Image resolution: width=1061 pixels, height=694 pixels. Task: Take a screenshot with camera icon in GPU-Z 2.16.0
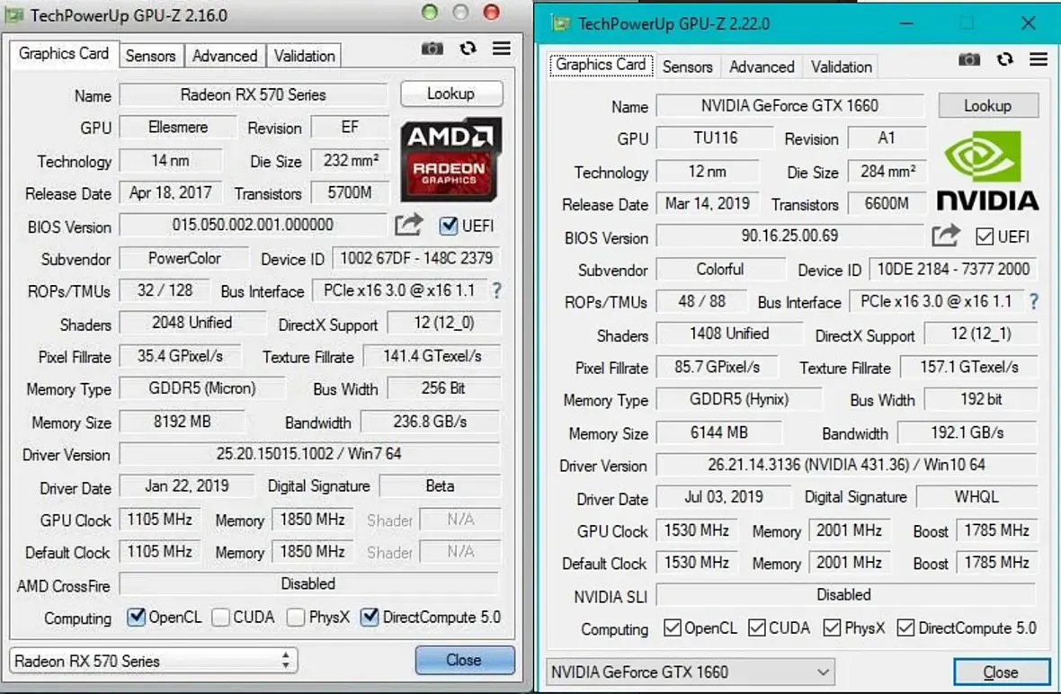tap(432, 49)
